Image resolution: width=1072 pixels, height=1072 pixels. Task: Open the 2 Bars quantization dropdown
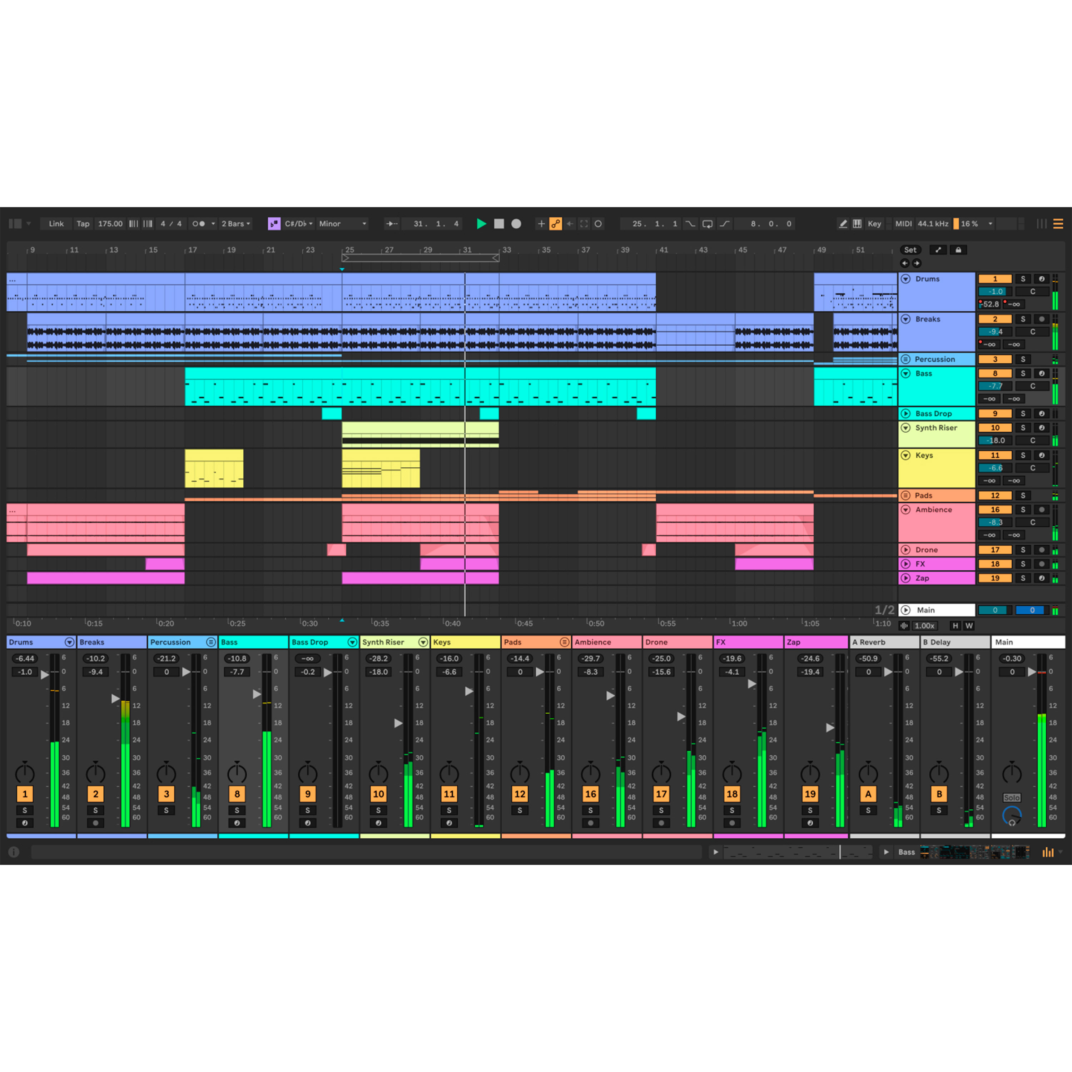pyautogui.click(x=235, y=224)
